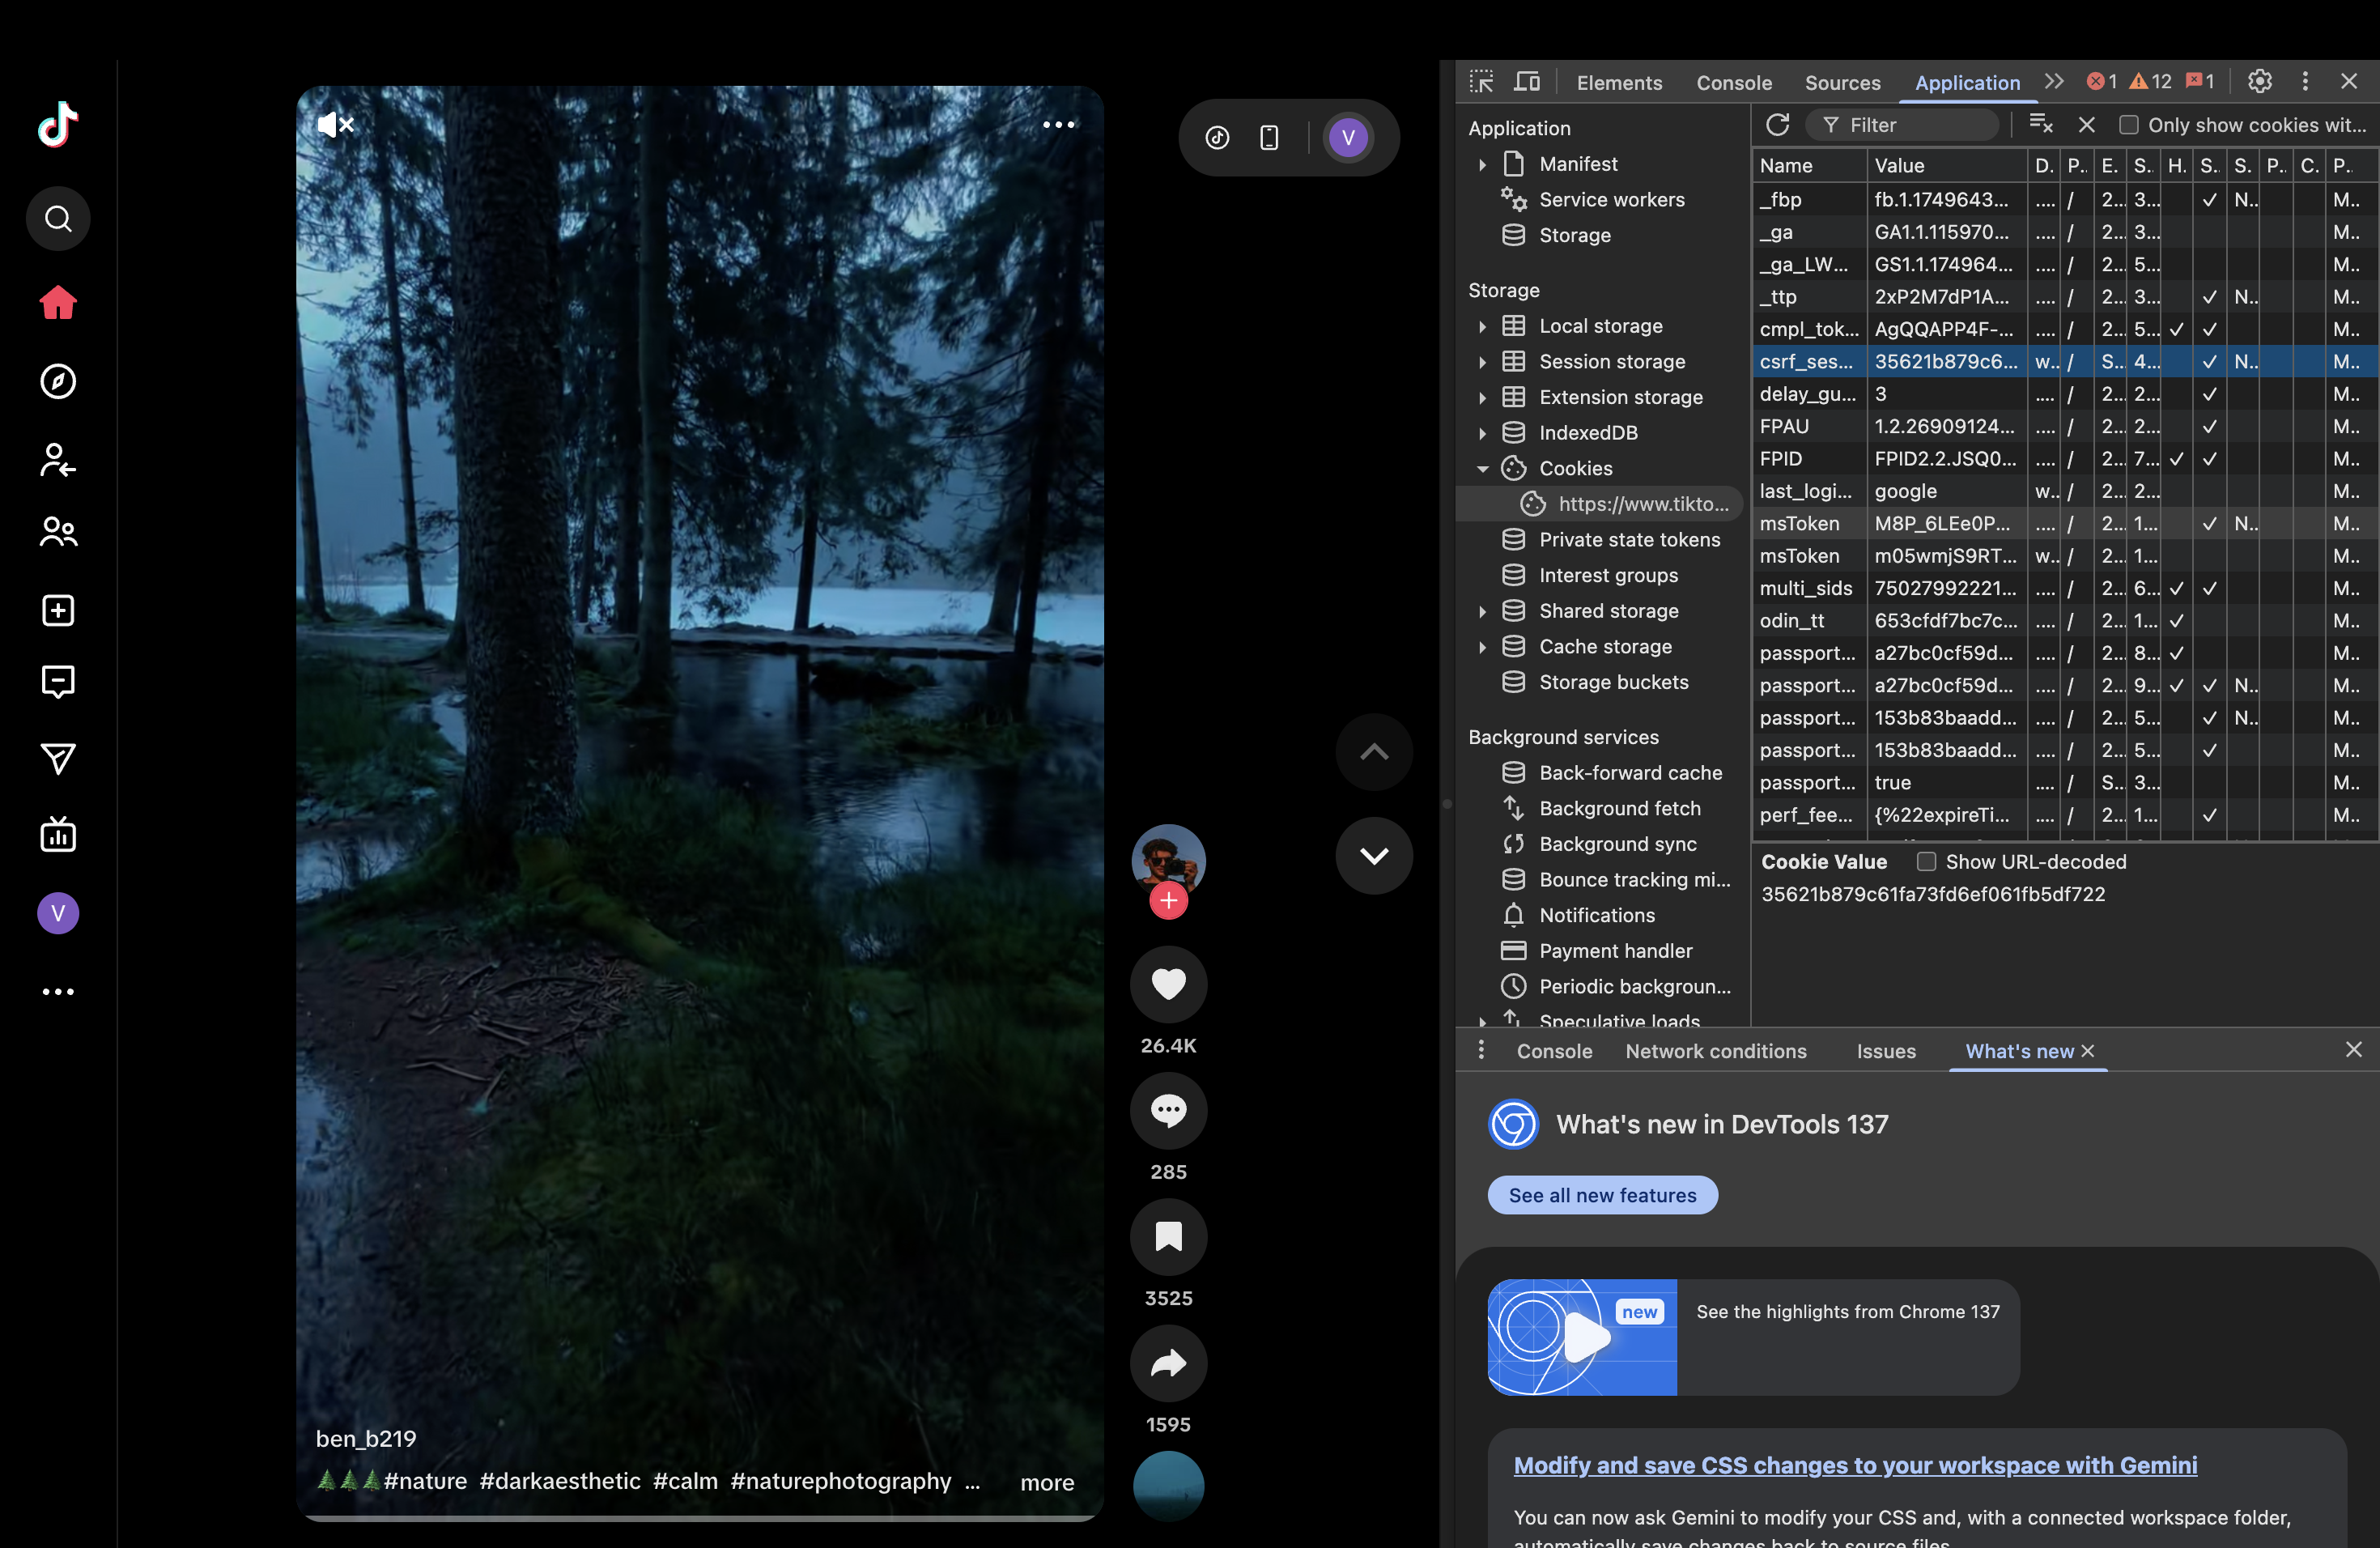Enable Show URL-decoded checkbox
The height and width of the screenshot is (1548, 2380).
pyautogui.click(x=1926, y=862)
